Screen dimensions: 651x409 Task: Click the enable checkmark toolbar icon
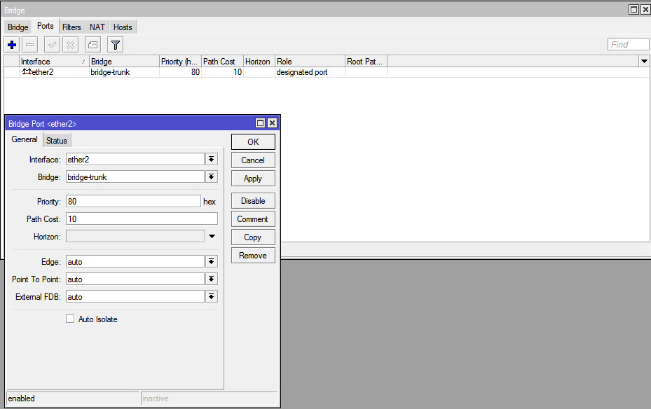tap(52, 44)
